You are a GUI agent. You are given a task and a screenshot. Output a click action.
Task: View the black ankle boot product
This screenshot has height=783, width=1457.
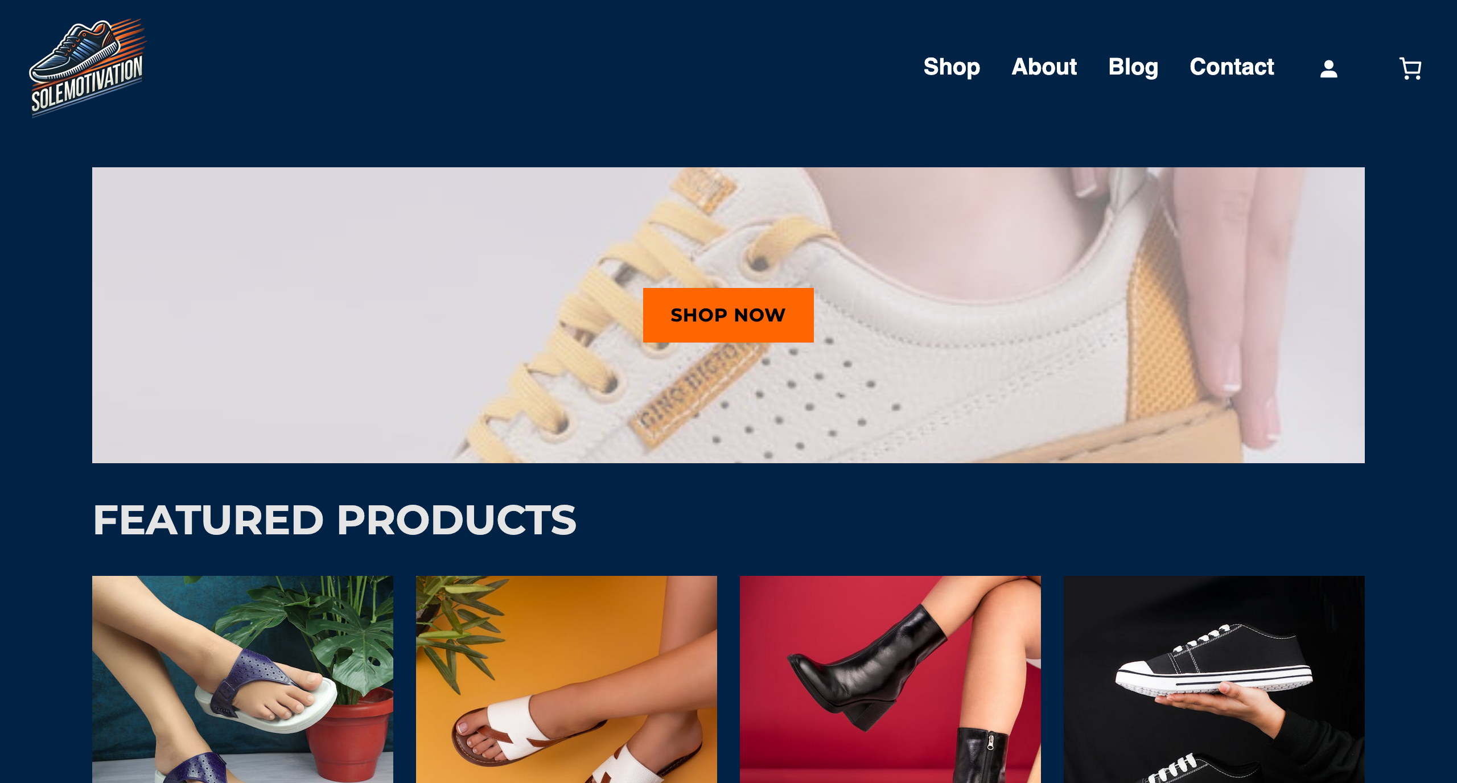click(890, 679)
